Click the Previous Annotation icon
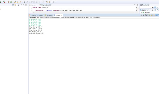Image resolution: width=159 pixels, height=94 pixels. (x=43, y=2)
